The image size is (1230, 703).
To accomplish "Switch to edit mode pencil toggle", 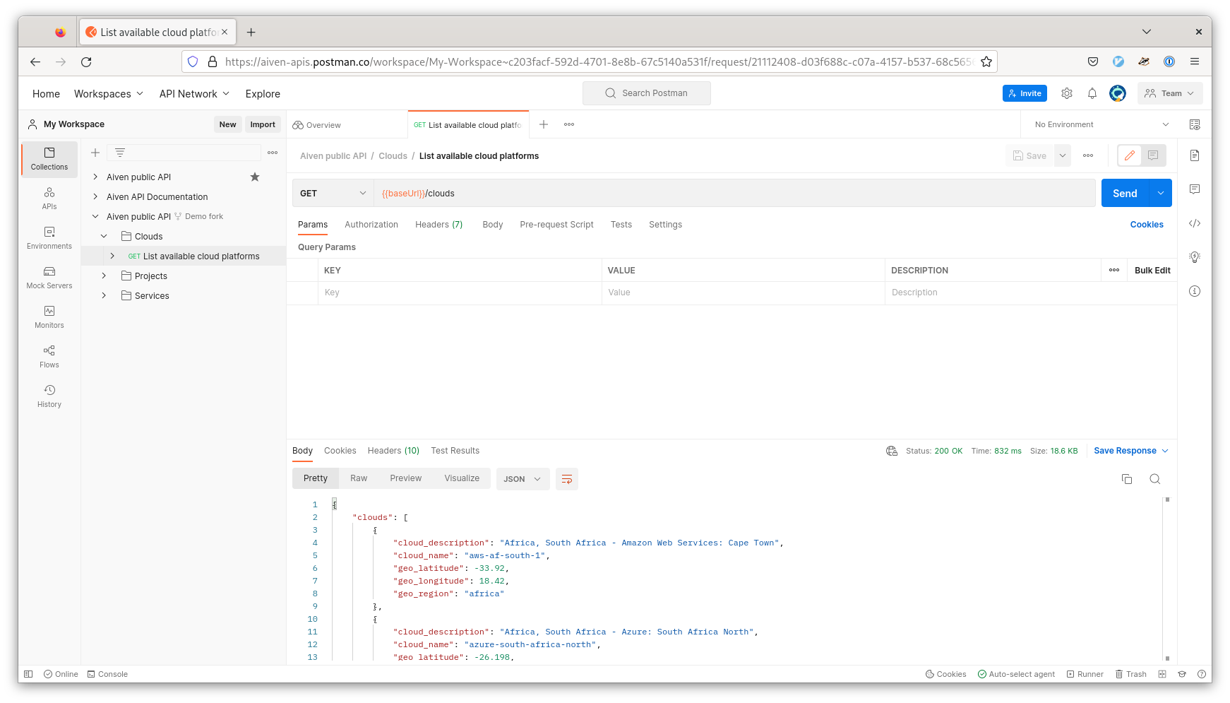I will [x=1129, y=155].
